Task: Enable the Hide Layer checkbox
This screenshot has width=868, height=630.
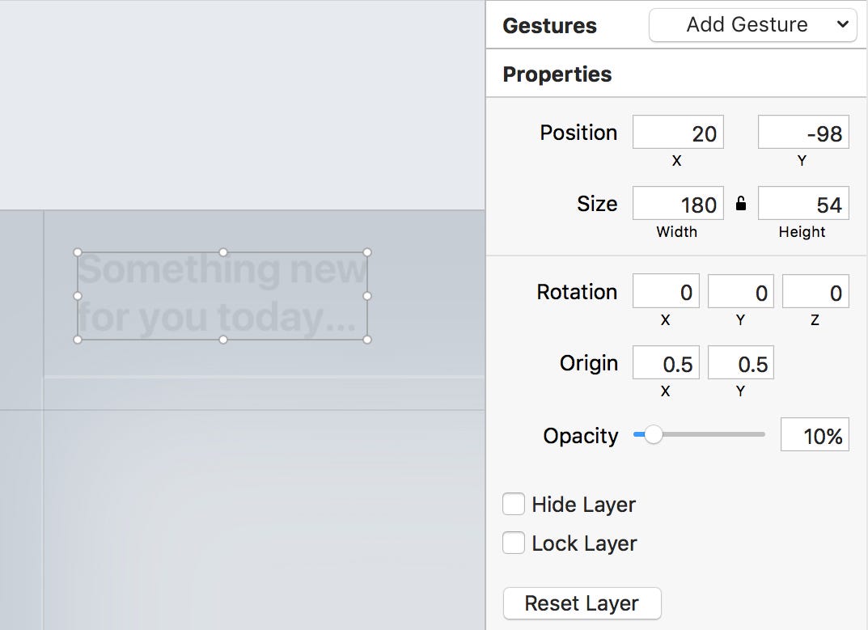Action: point(514,505)
